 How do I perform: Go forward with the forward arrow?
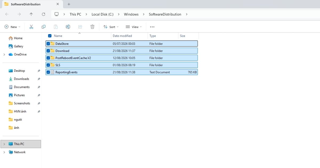pyautogui.click(x=19, y=14)
